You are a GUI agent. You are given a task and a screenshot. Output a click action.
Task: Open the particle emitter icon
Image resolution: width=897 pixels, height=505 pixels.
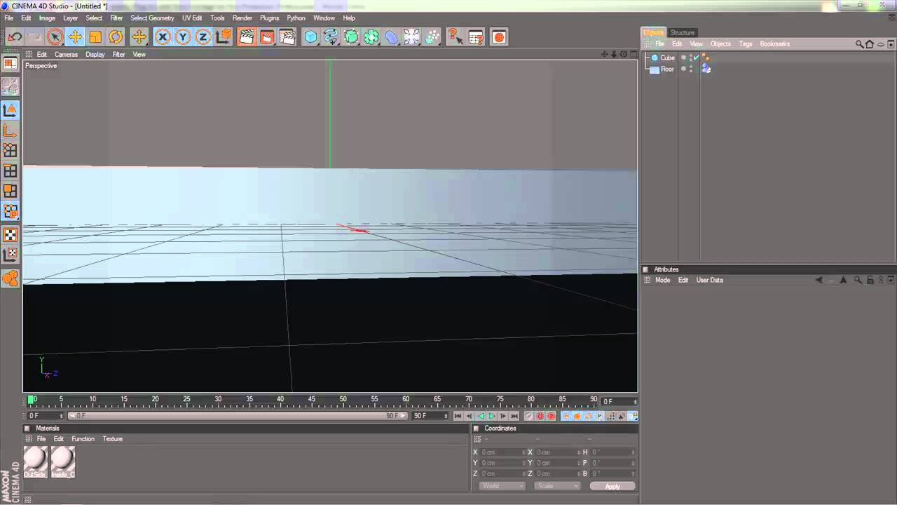point(432,37)
